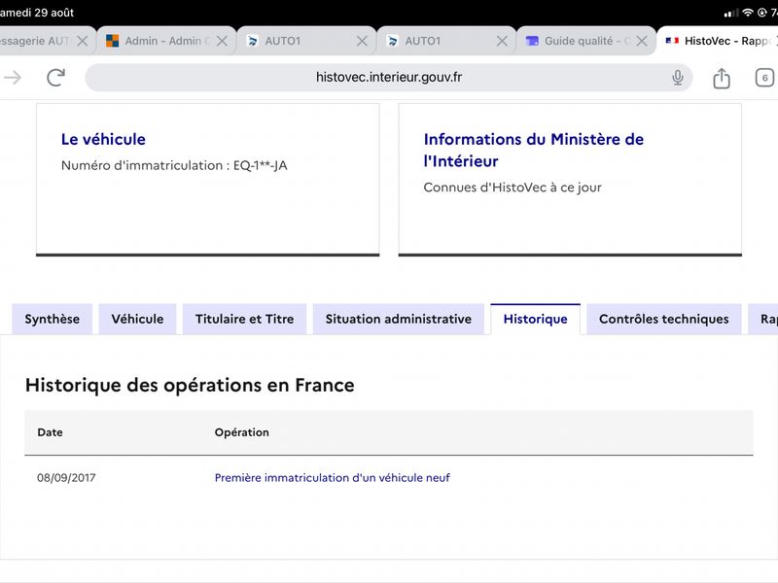
Task: Click Historique des opérations en France heading
Action: tap(190, 385)
